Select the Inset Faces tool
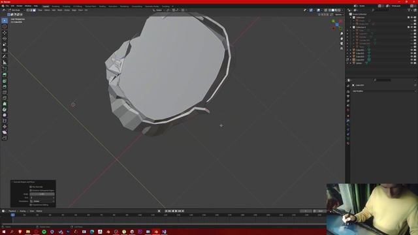 (5, 81)
